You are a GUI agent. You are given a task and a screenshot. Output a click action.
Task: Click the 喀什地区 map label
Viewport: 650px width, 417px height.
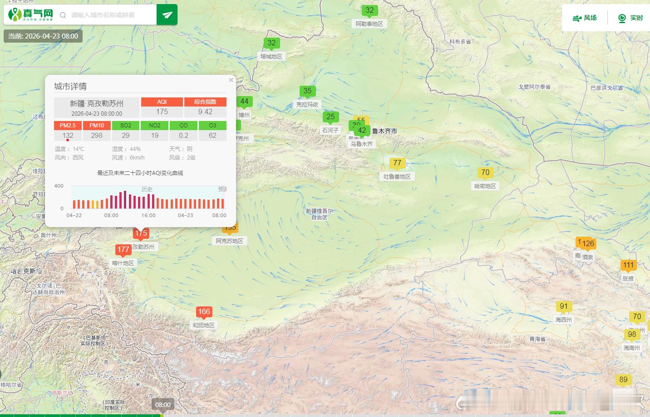tap(123, 263)
